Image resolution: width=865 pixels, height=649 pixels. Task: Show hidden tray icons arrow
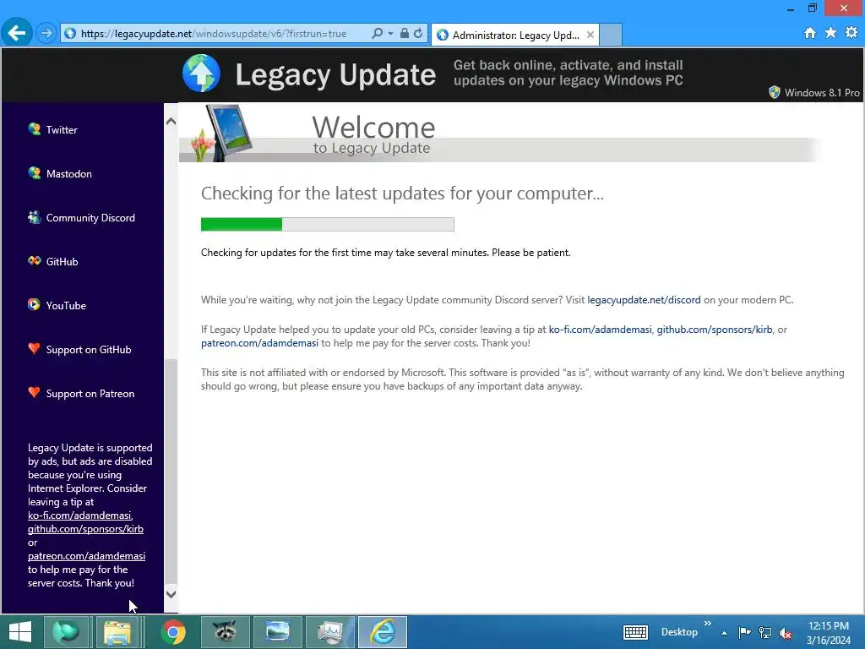[724, 633]
